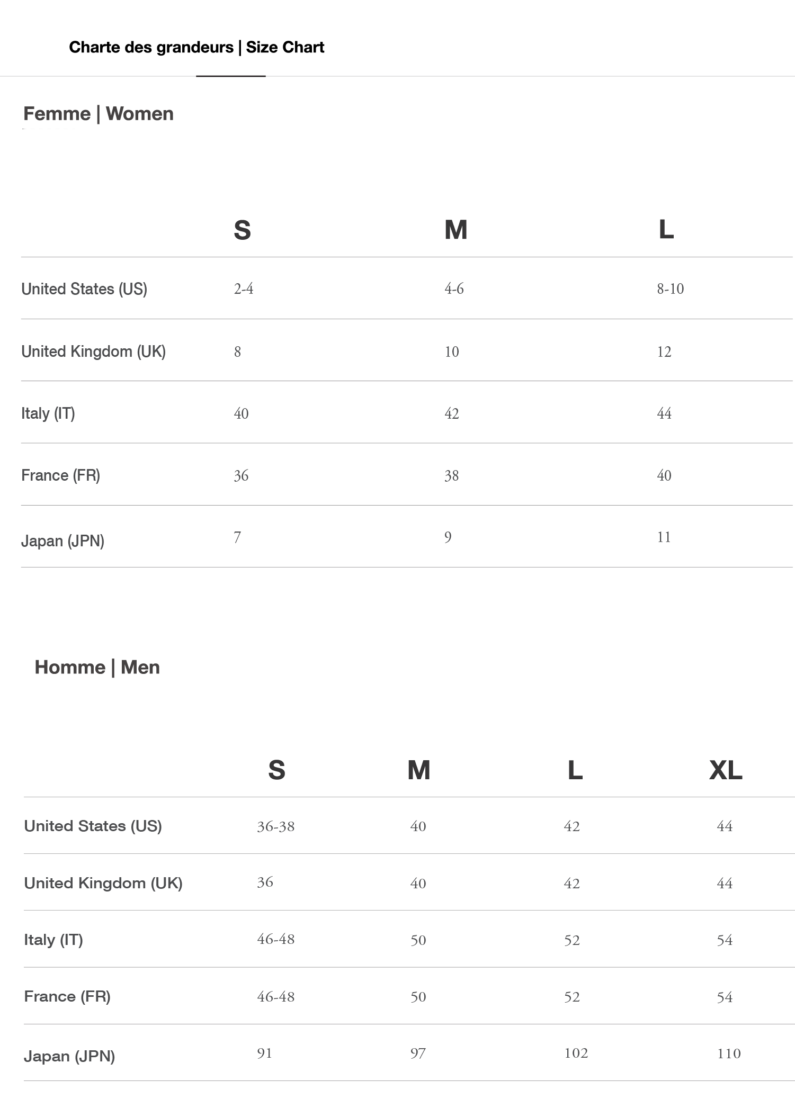Select the Women's US size 8-10 cell
The height and width of the screenshot is (1117, 795).
click(670, 289)
